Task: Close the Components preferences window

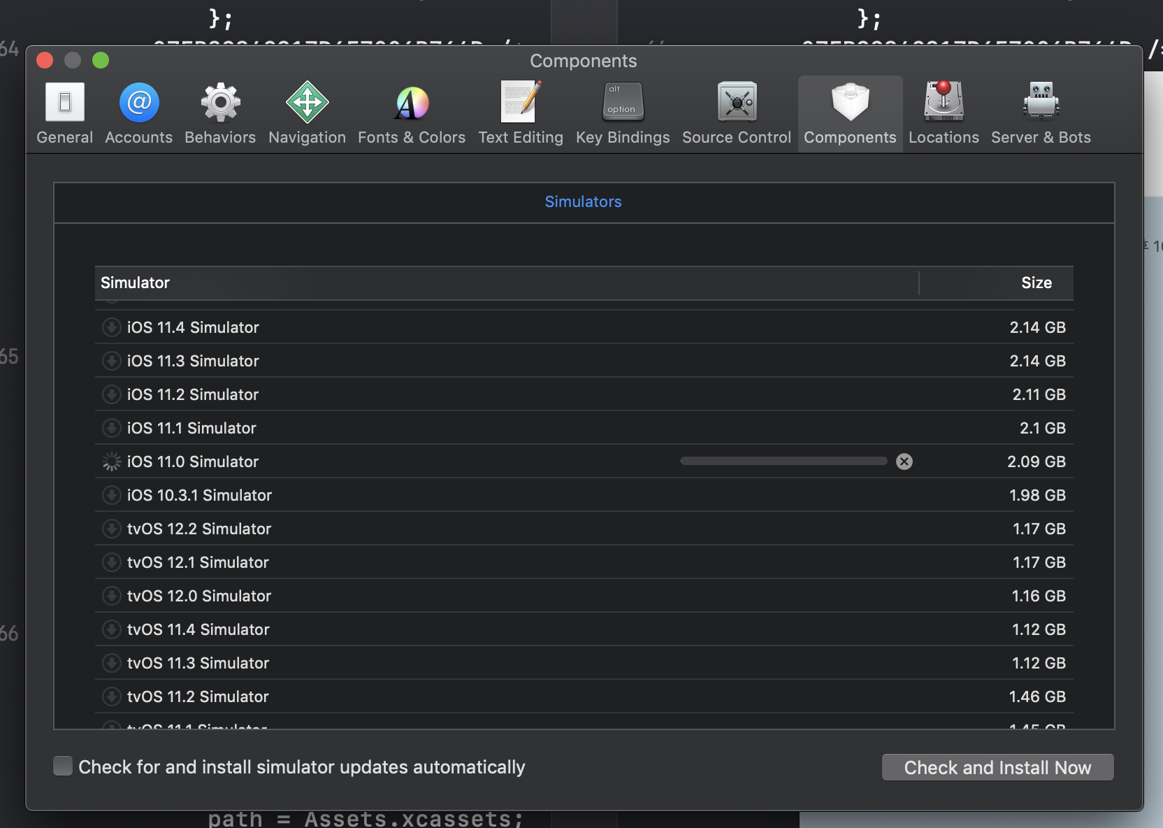Action: (45, 60)
